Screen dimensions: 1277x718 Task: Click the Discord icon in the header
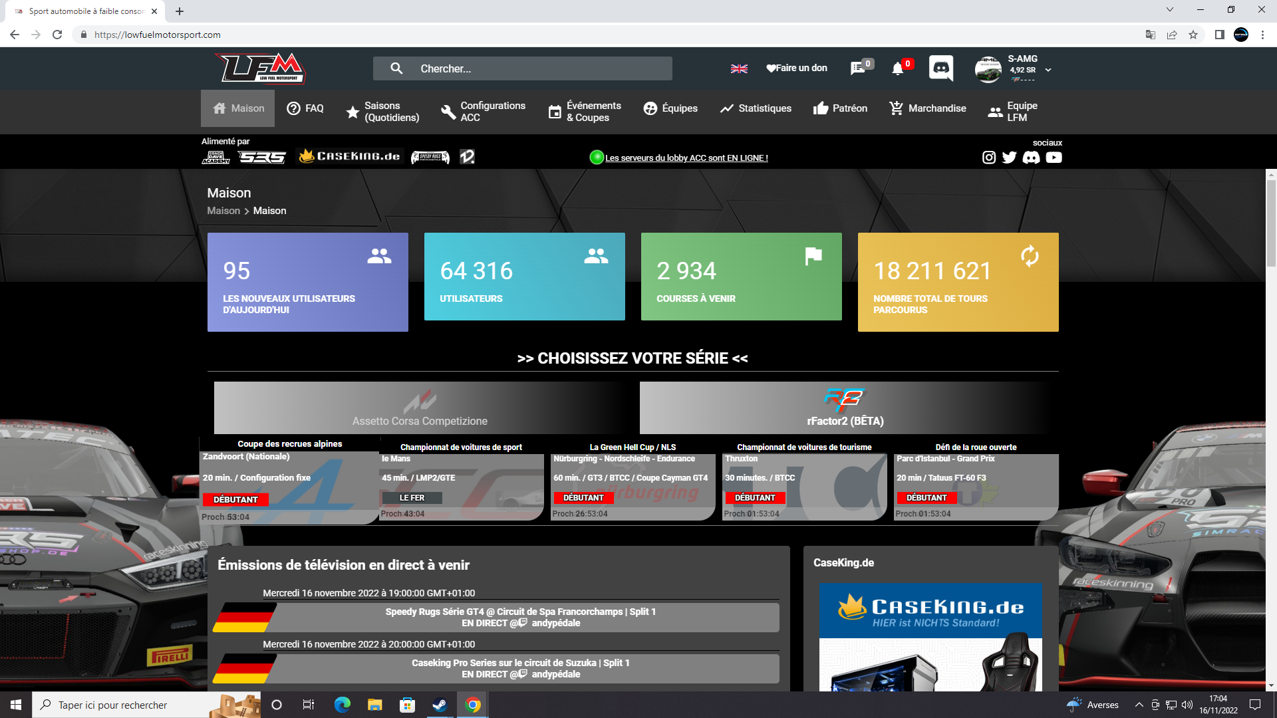pyautogui.click(x=940, y=68)
